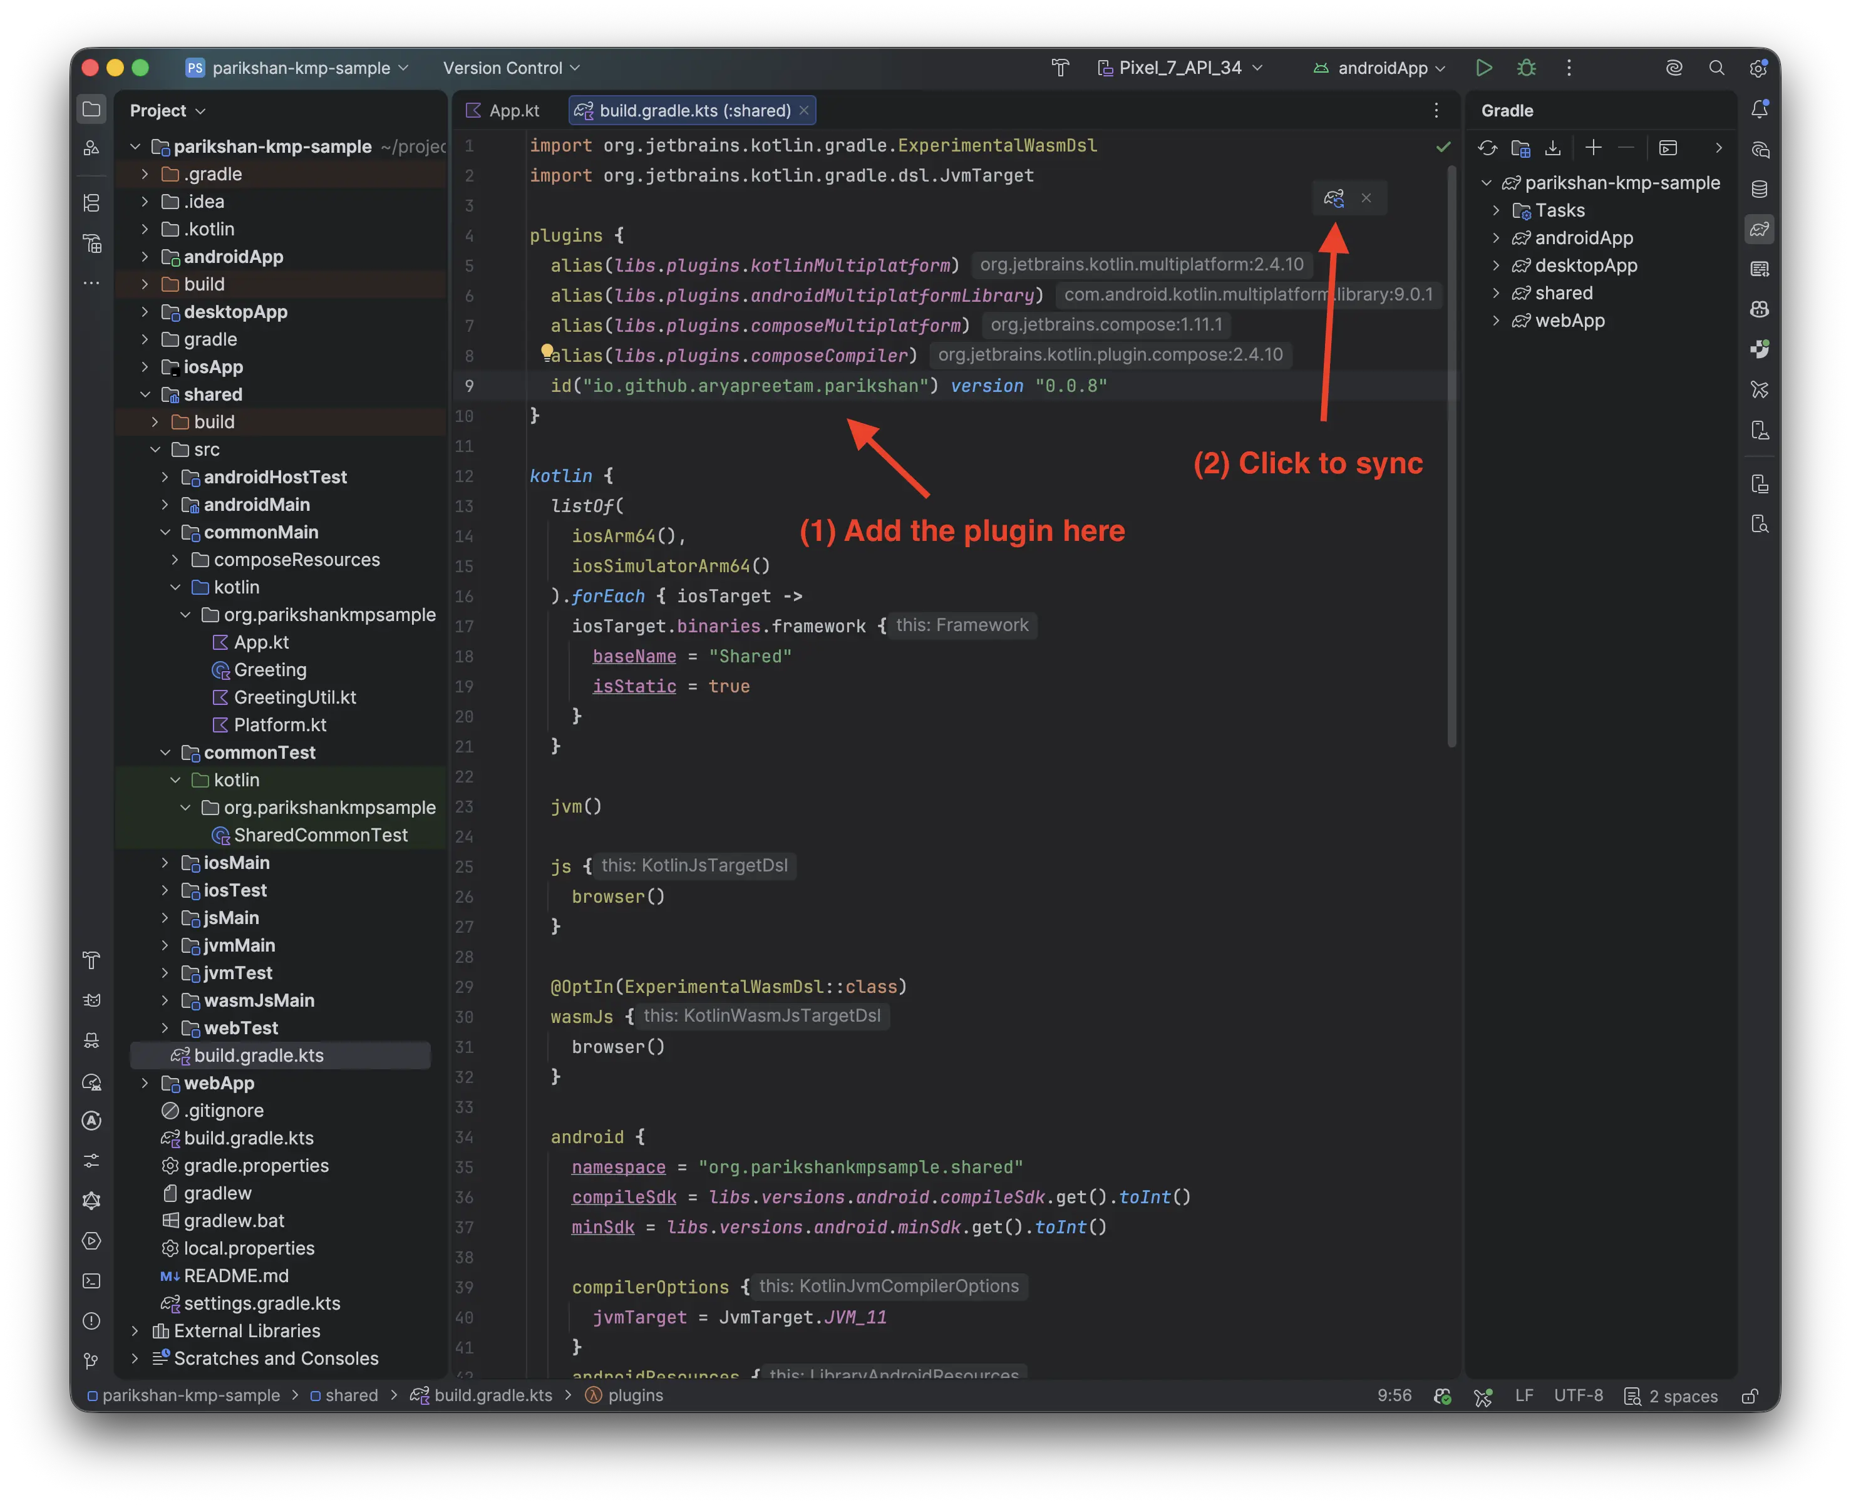
Task: Click build.gradle.kts breadcrumb
Action: (481, 1396)
